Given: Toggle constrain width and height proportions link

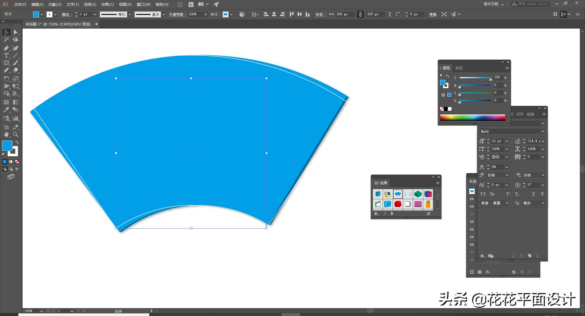Looking at the screenshot, I should [360, 14].
